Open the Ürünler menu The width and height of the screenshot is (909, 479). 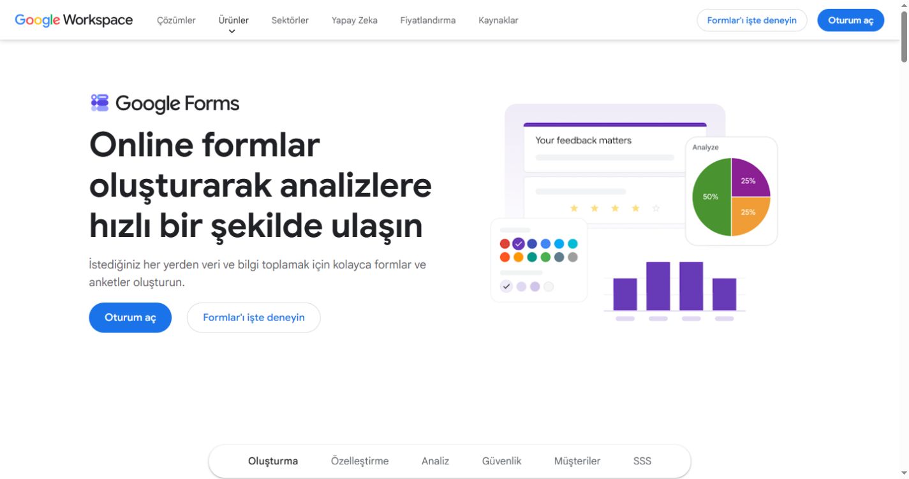pos(233,20)
